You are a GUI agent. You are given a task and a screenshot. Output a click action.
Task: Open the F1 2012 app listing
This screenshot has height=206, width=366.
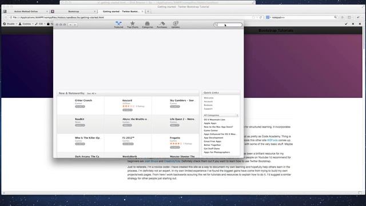(x=128, y=138)
